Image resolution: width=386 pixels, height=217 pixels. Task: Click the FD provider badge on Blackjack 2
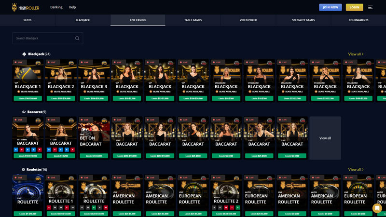[x=71, y=63]
